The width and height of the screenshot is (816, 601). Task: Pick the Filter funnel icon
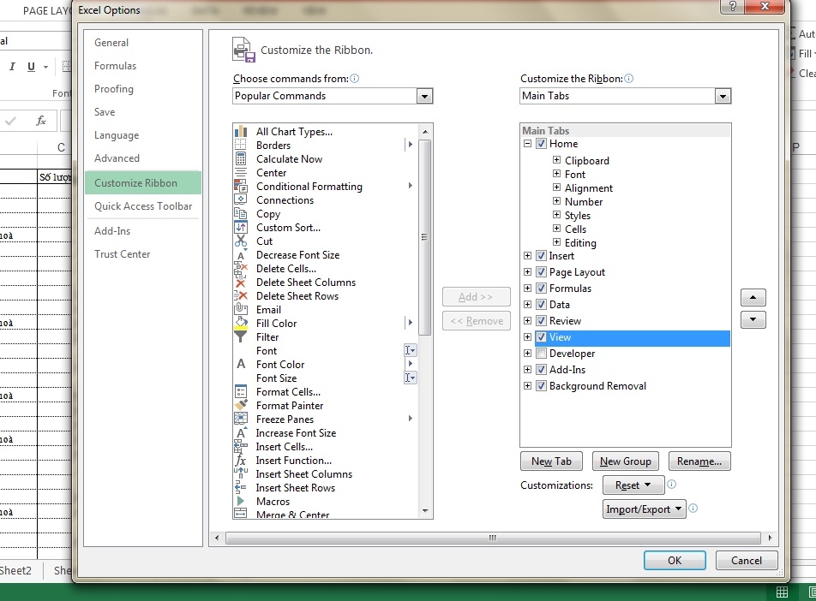pyautogui.click(x=240, y=337)
